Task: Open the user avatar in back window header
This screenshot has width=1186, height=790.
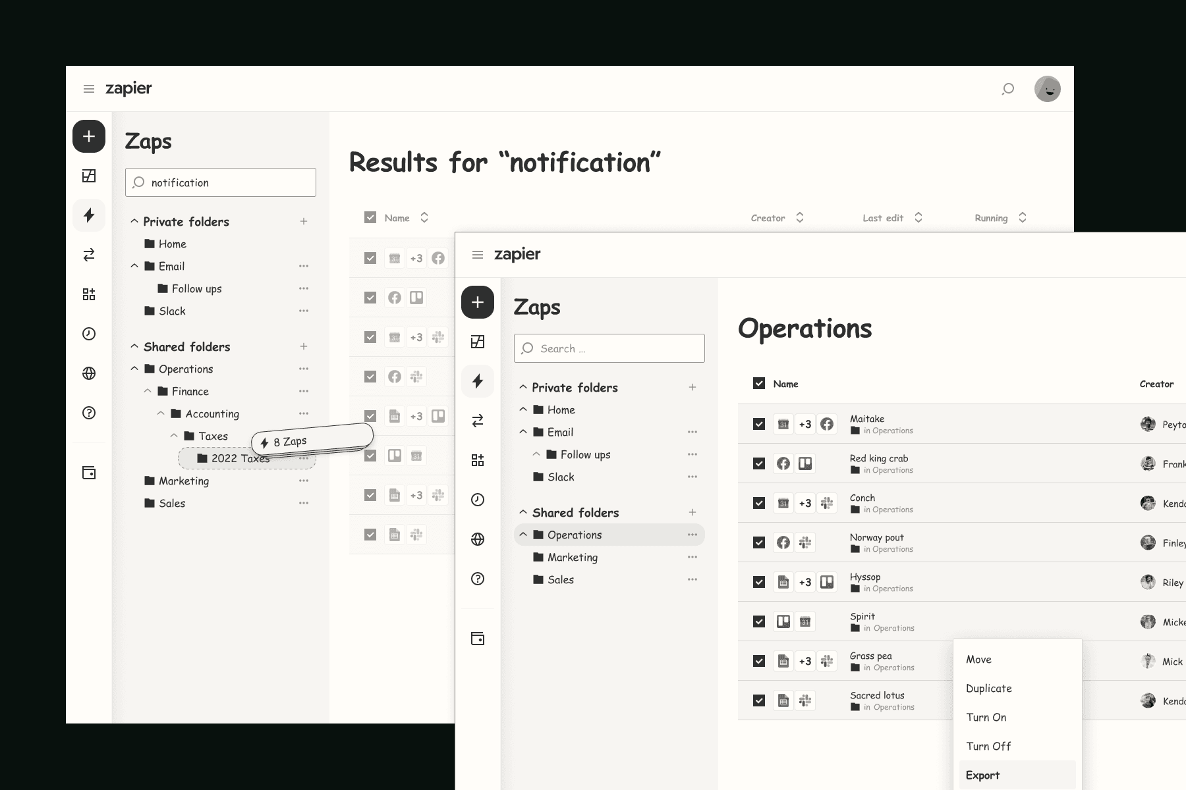Action: coord(1048,89)
